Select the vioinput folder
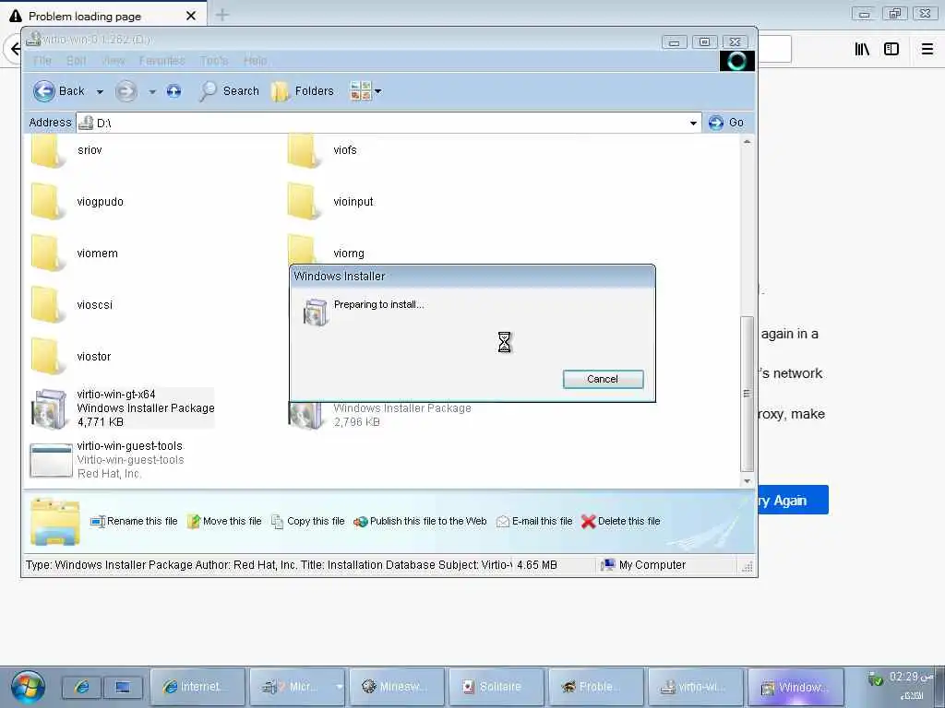945x708 pixels. (x=330, y=202)
